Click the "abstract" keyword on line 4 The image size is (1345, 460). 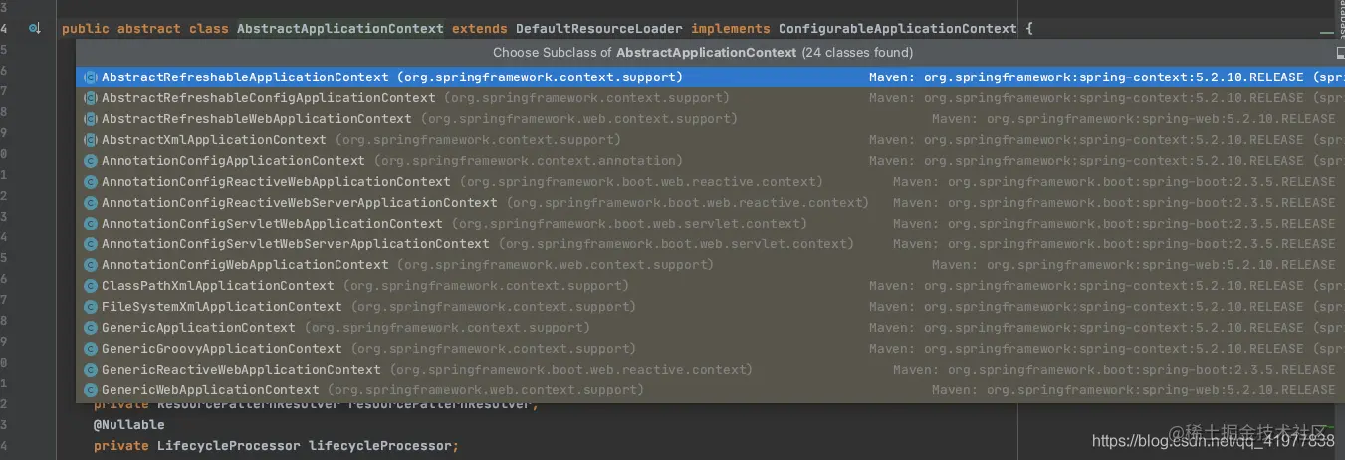[148, 29]
